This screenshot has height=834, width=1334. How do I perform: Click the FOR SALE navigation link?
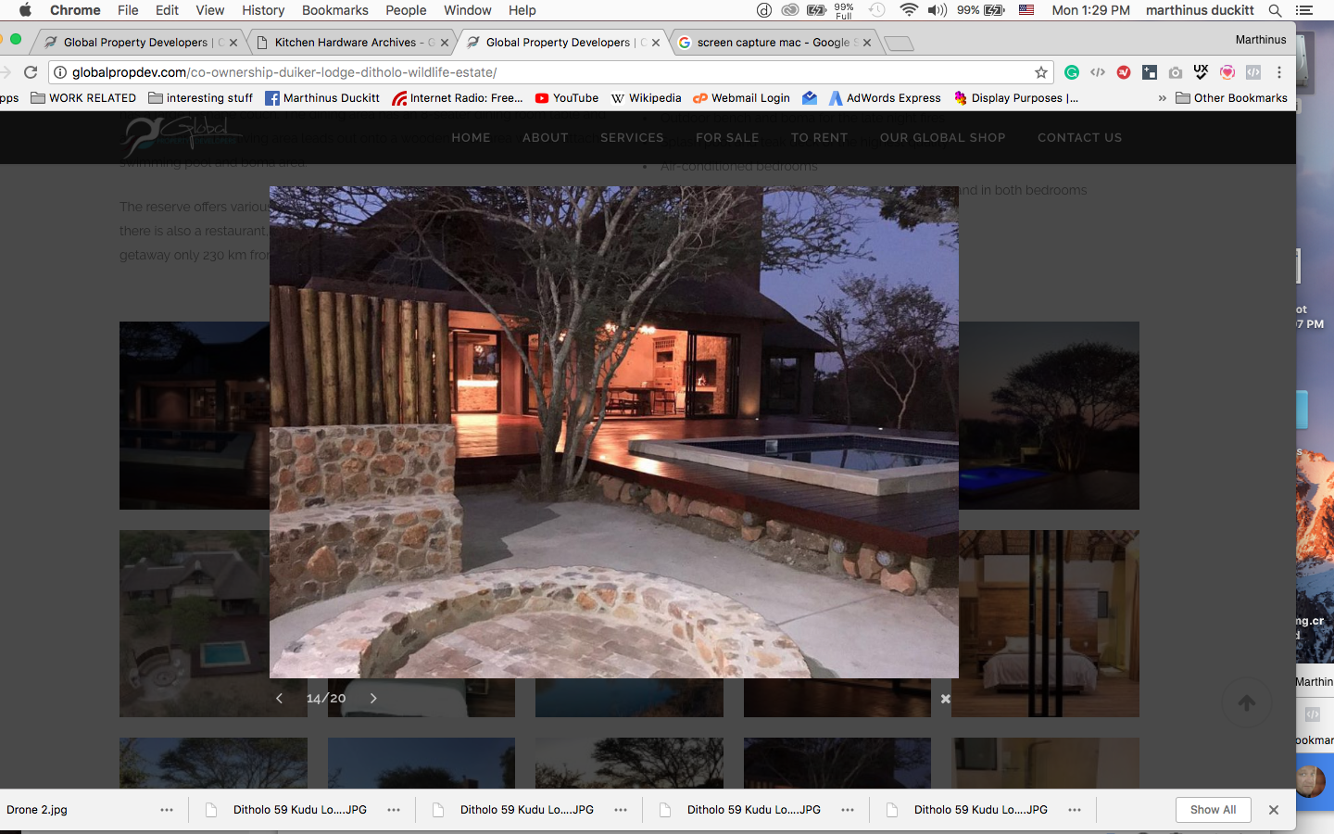click(x=727, y=137)
